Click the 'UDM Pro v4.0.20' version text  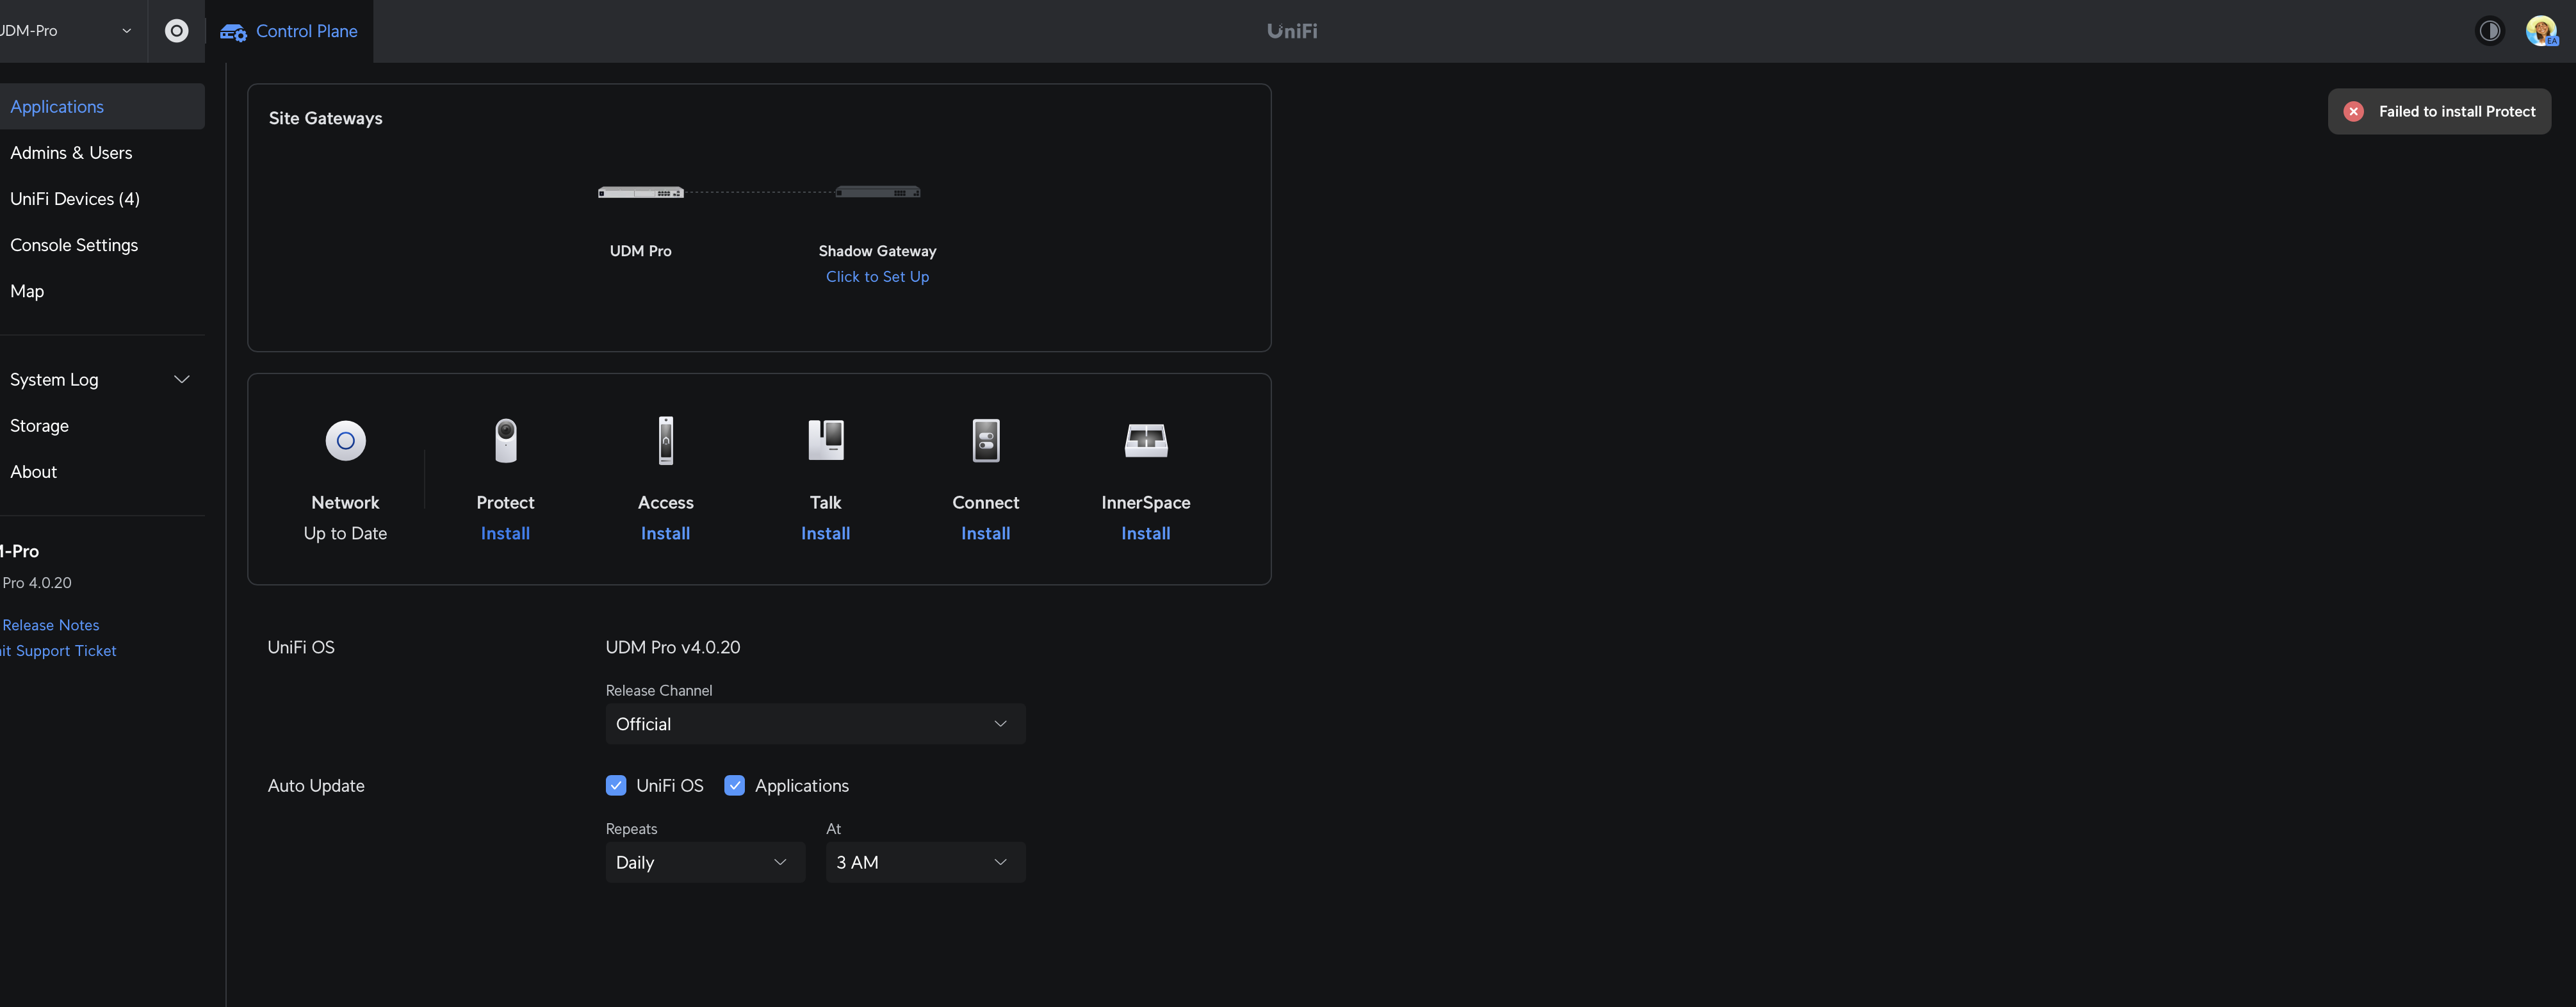point(673,648)
